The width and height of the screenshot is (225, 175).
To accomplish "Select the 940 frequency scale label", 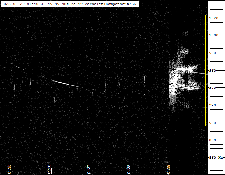I will [213, 88].
